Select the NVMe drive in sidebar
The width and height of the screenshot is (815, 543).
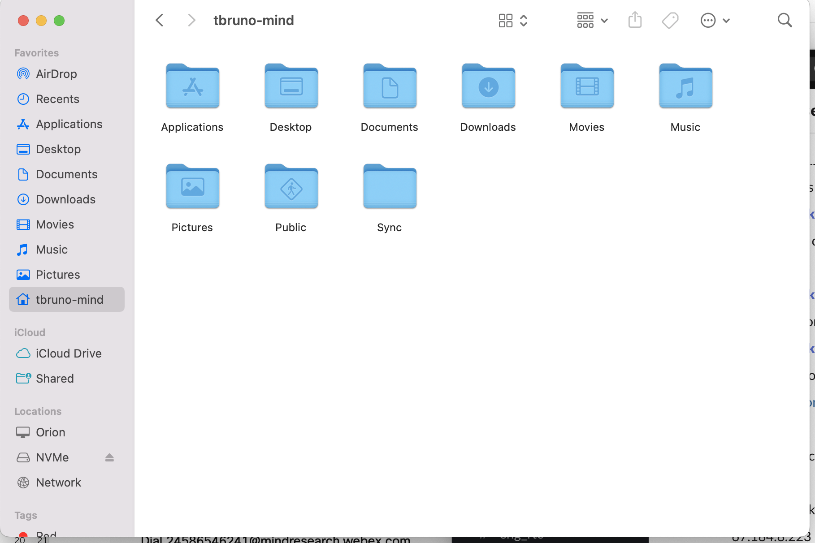tap(67, 457)
